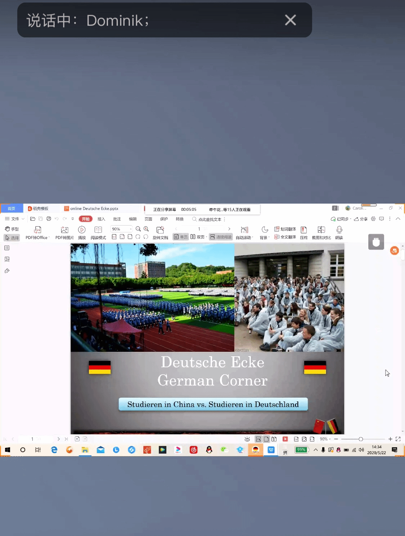
Task: Switch to the 插入 ribbon tab
Action: coord(101,219)
